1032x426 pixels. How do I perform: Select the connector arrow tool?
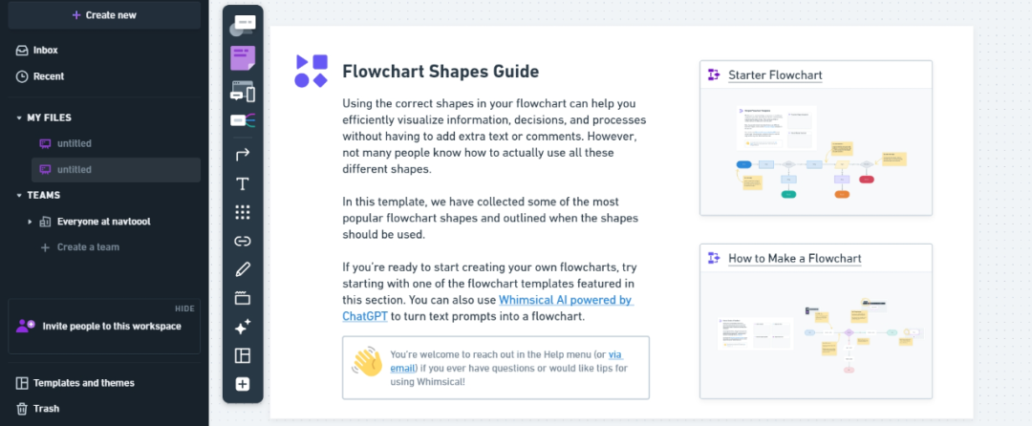tap(243, 154)
